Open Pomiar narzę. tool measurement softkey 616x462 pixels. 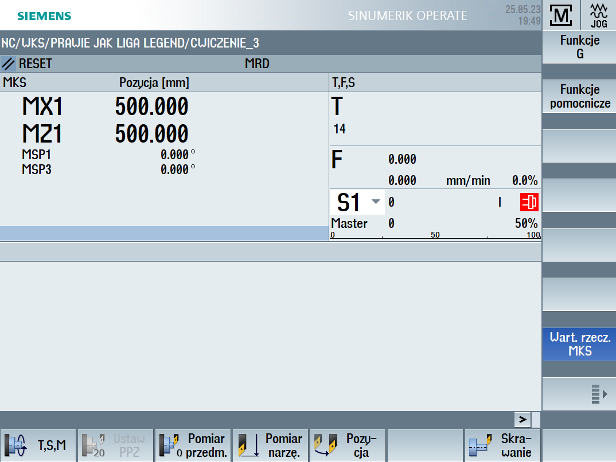point(271,445)
